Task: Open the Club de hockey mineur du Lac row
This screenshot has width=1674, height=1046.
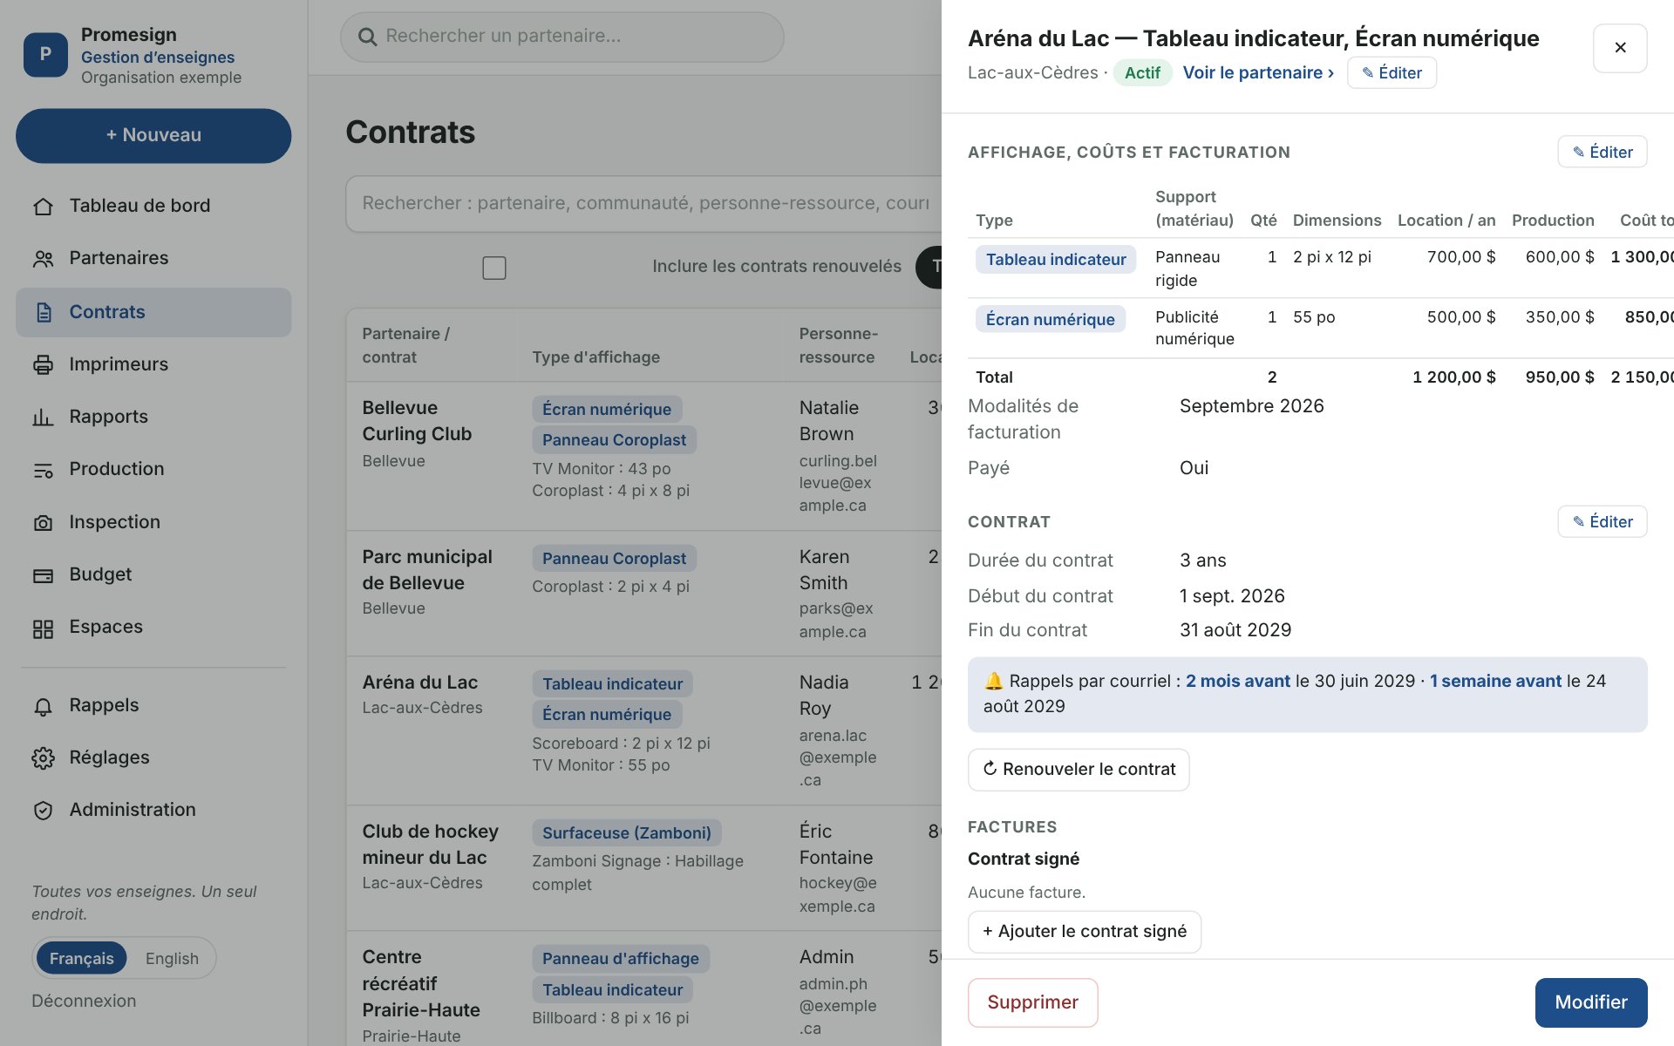Action: (x=643, y=868)
